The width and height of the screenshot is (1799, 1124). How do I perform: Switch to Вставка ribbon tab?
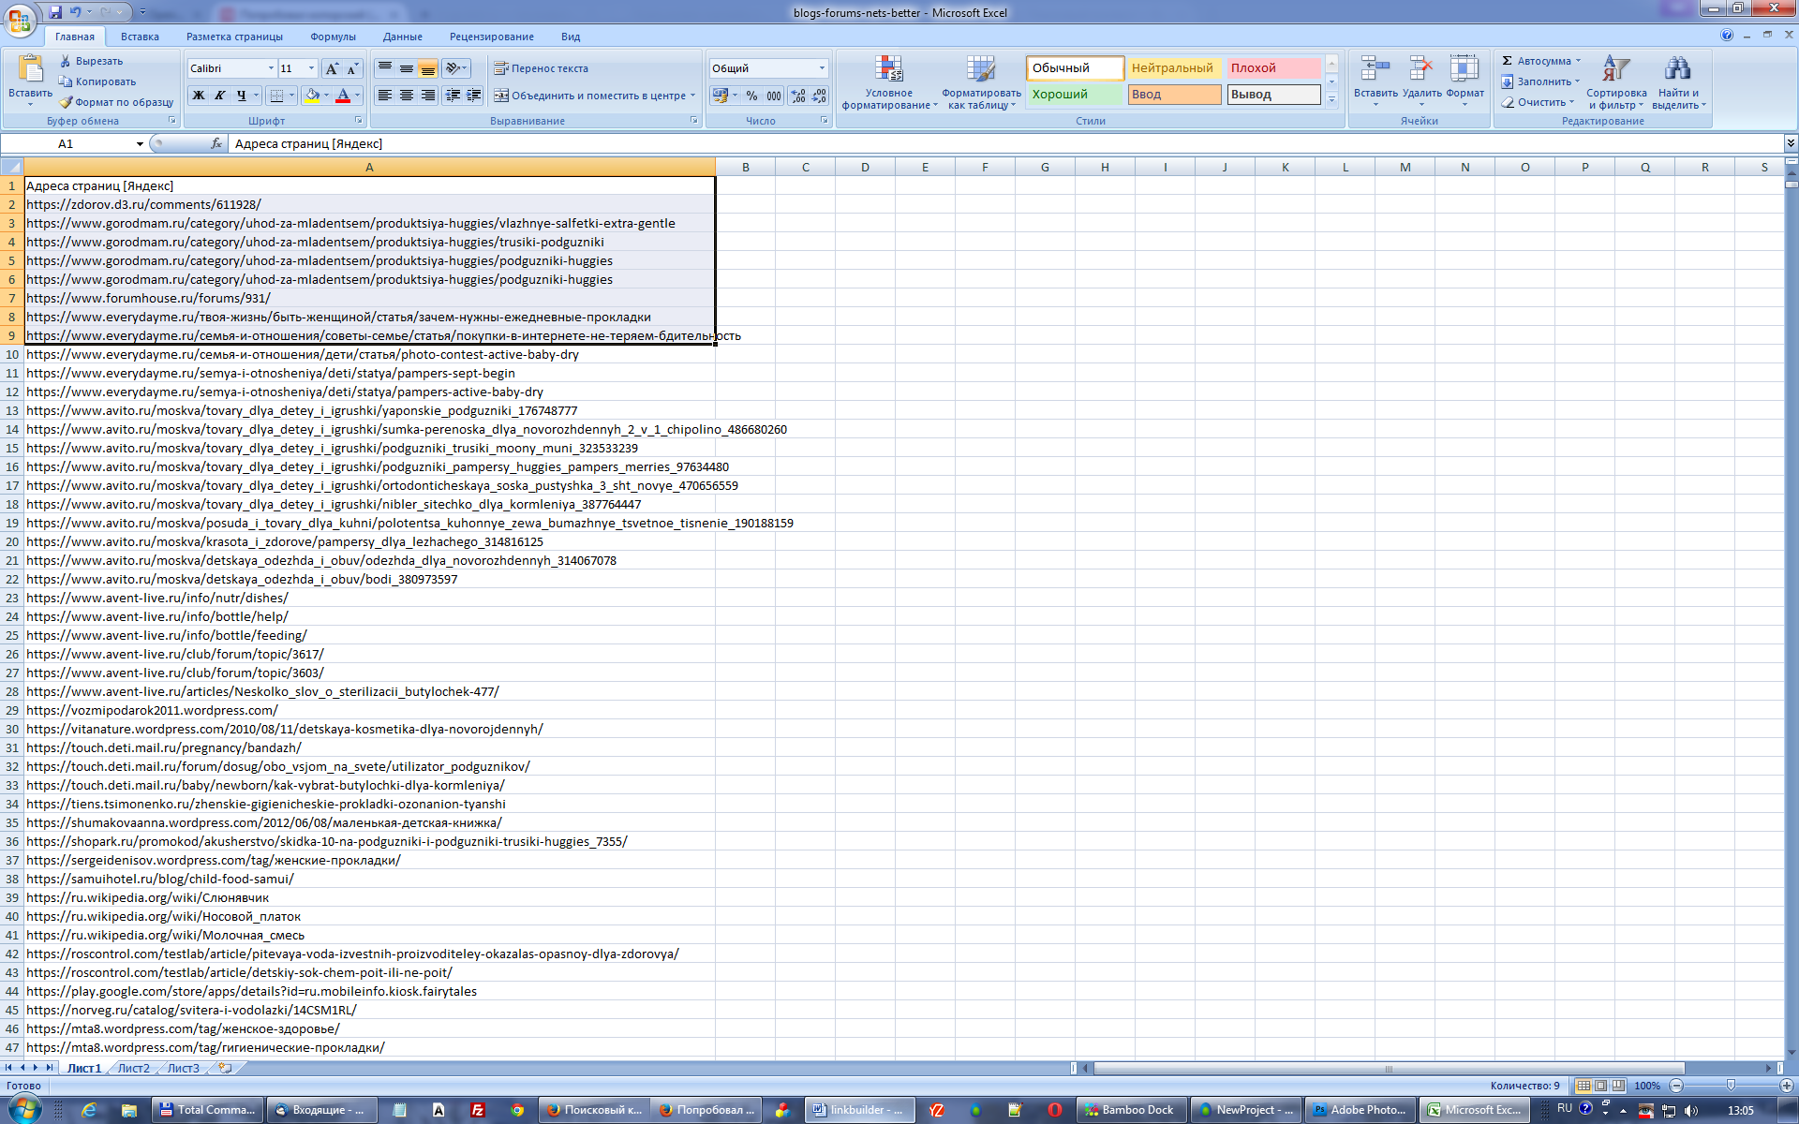(x=140, y=37)
